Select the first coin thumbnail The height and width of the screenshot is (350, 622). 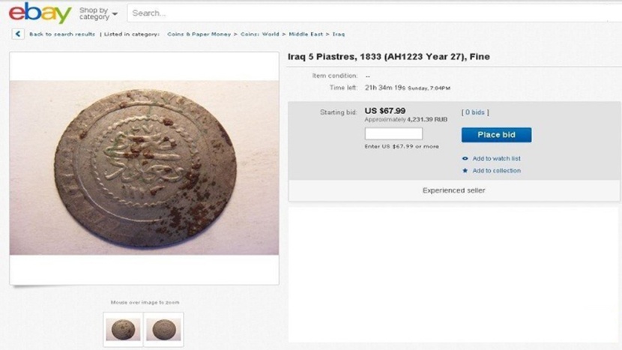click(x=123, y=329)
